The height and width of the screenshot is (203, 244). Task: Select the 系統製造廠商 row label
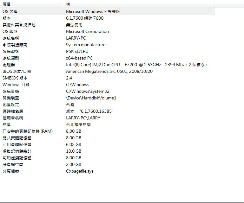coord(15,45)
